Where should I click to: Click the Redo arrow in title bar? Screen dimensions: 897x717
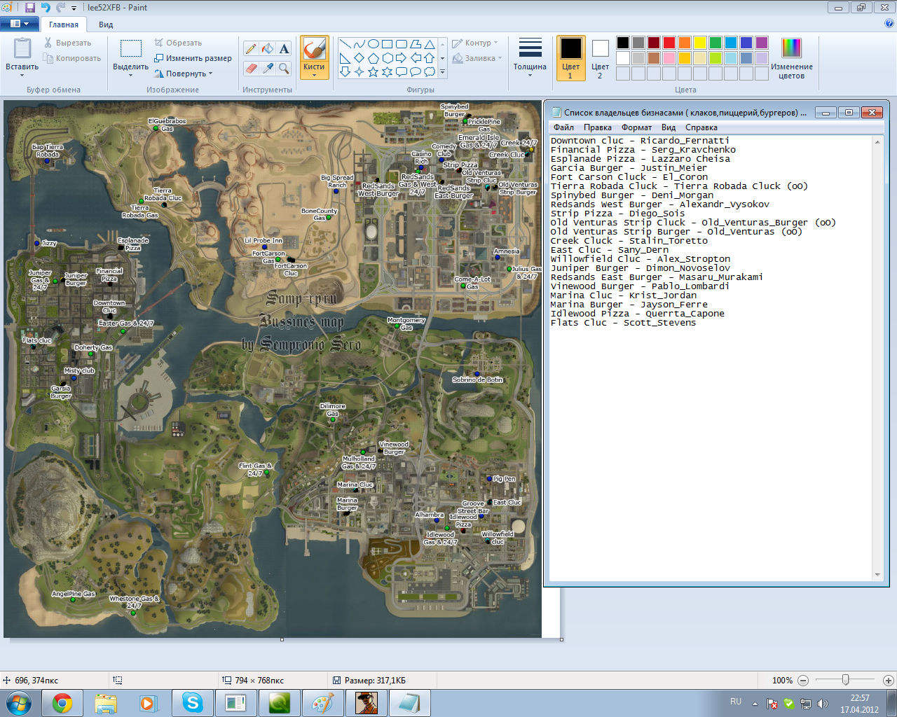pos(60,8)
